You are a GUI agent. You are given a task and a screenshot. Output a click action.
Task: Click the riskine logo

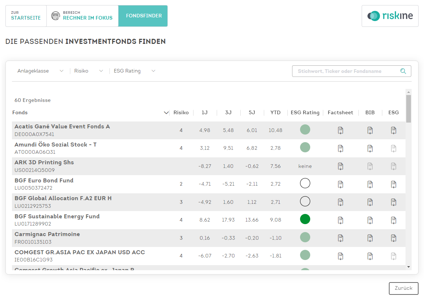390,16
